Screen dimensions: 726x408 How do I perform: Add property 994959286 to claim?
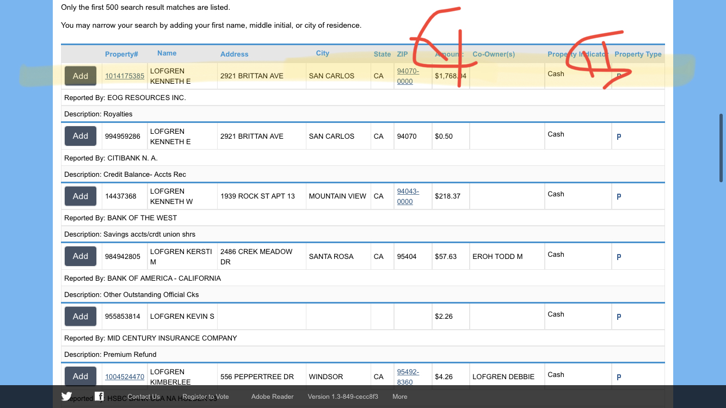(81, 136)
